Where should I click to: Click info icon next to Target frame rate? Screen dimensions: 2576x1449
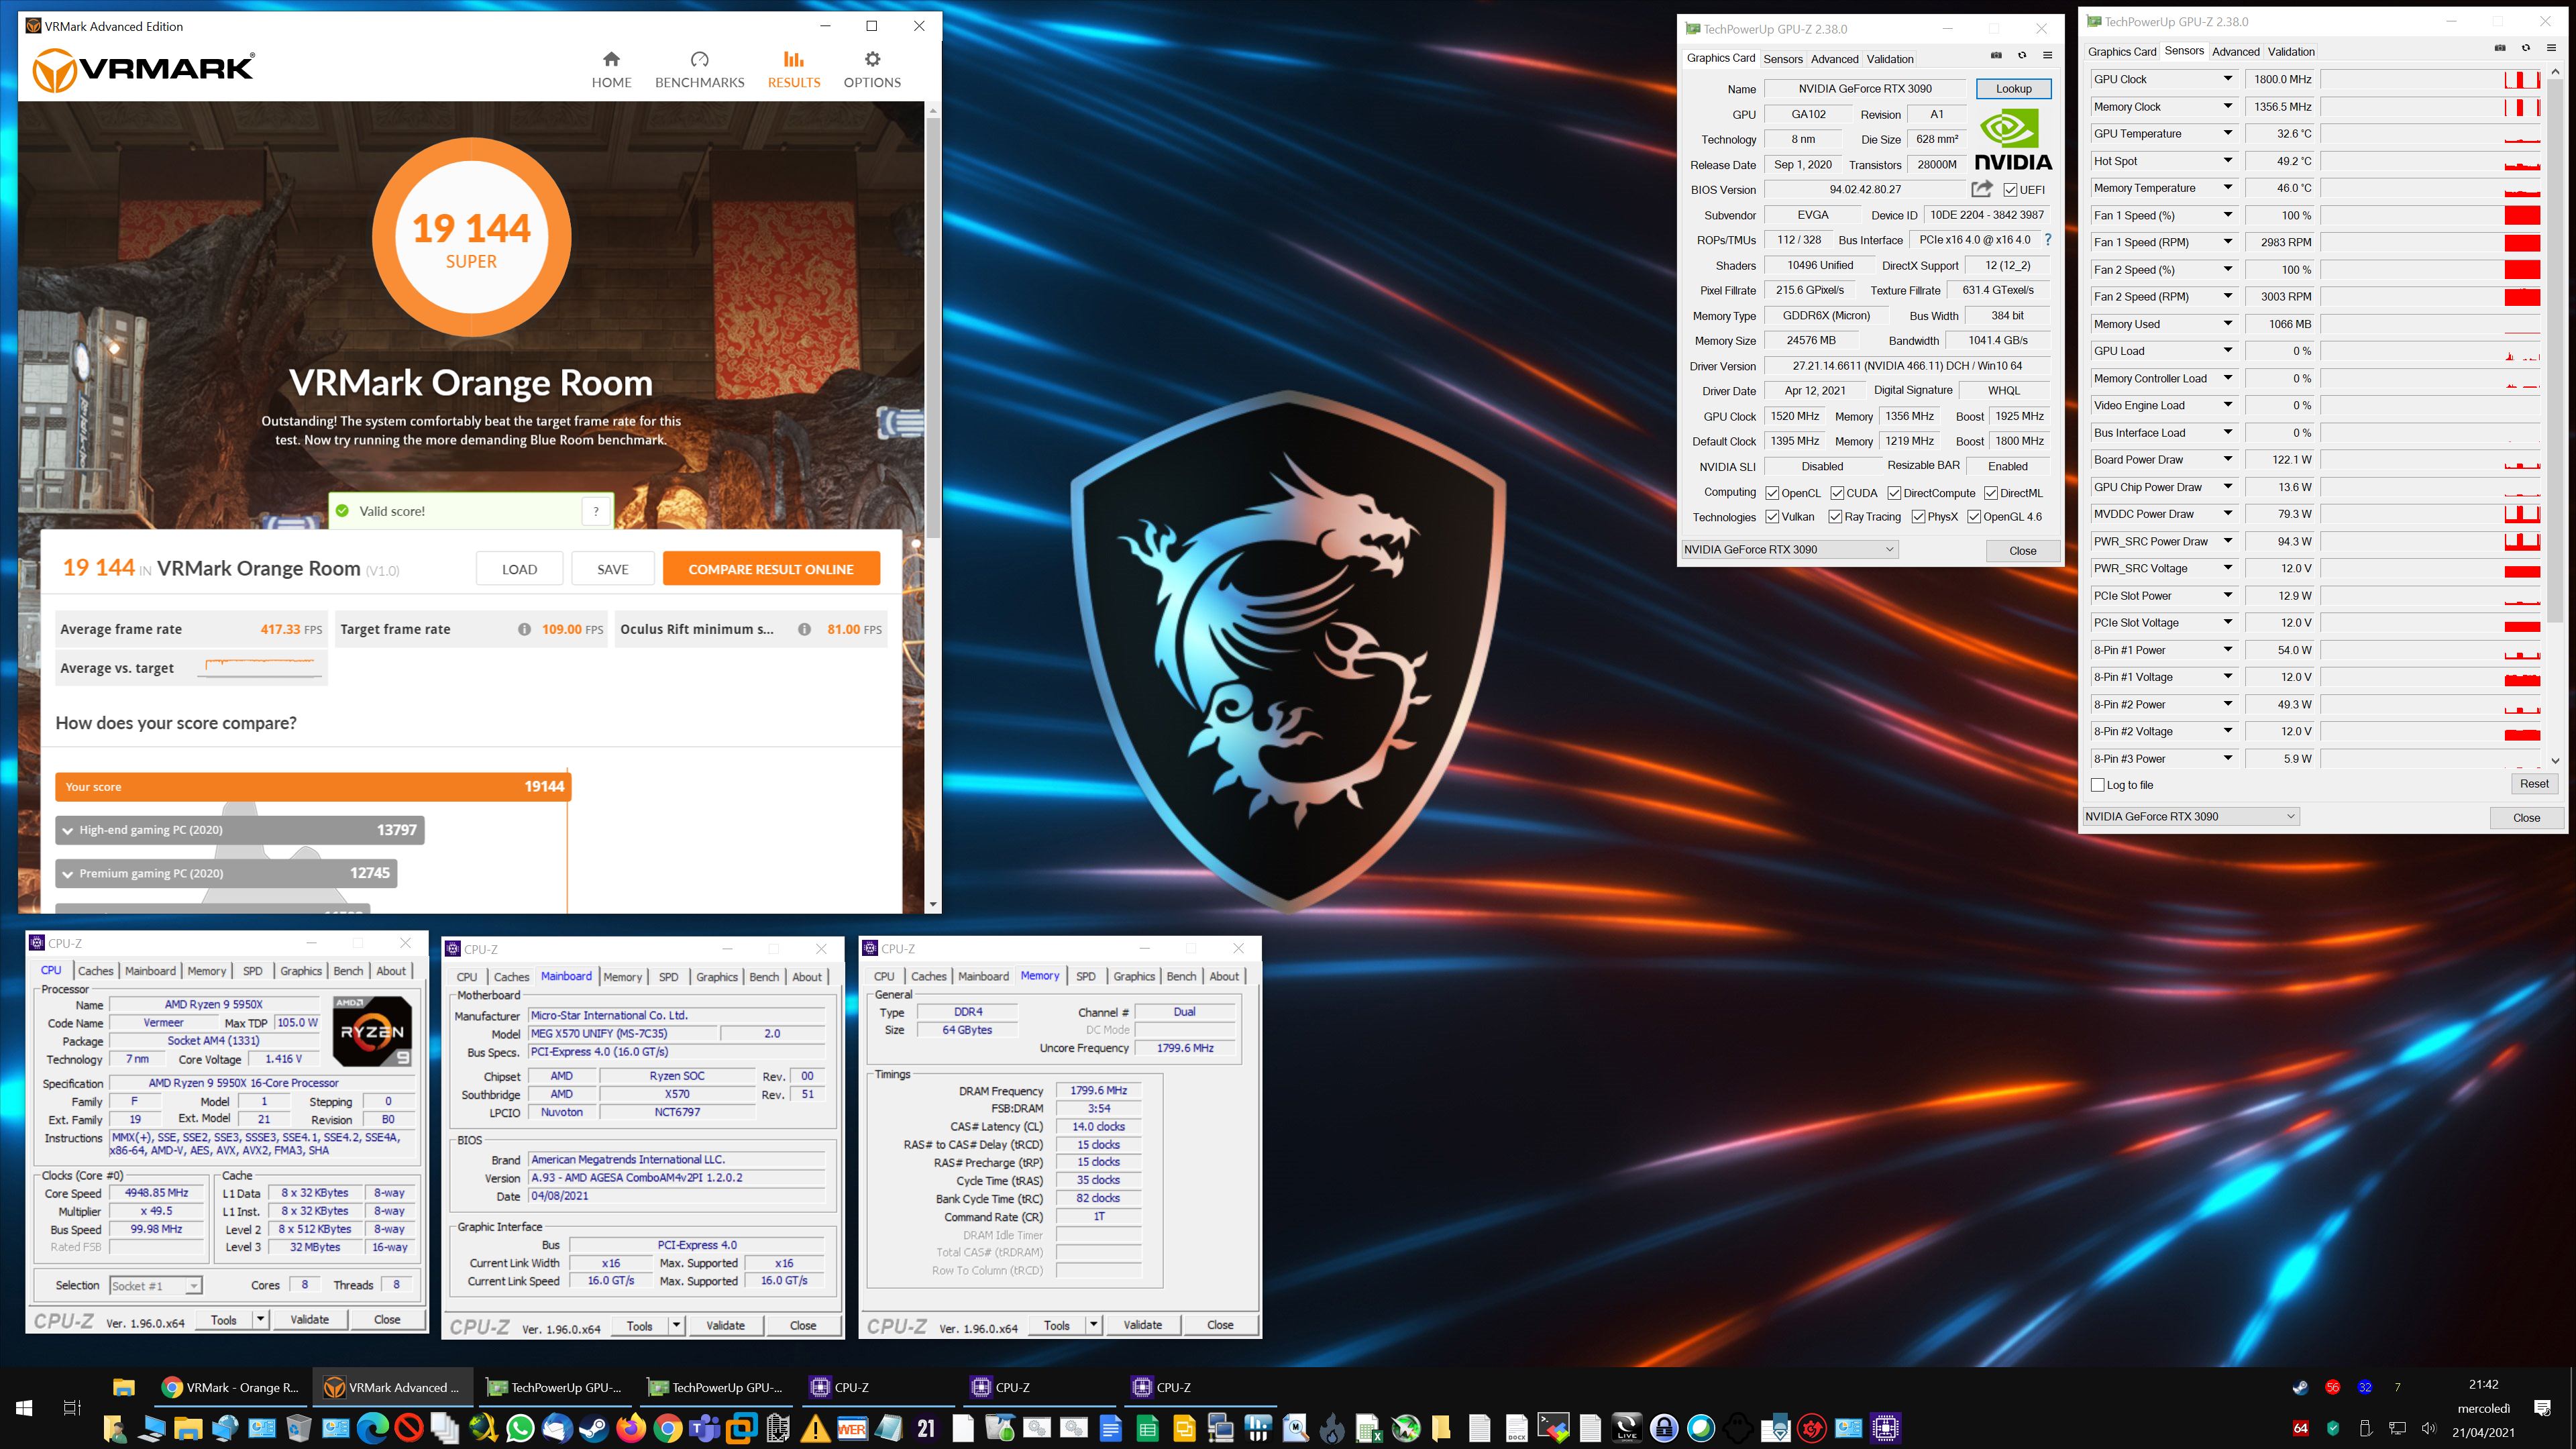pos(524,629)
